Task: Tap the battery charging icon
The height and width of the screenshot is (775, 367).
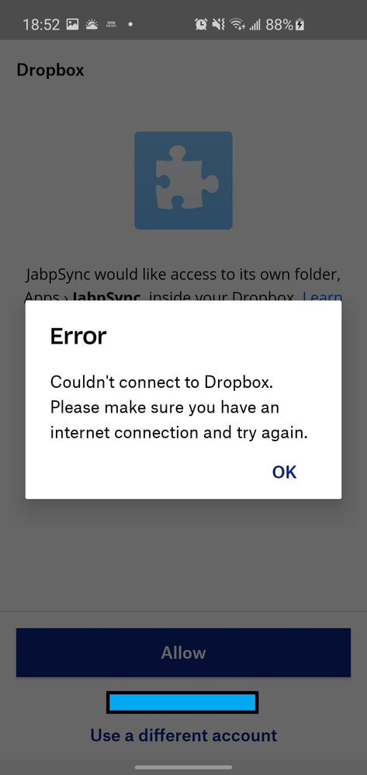Action: (299, 24)
